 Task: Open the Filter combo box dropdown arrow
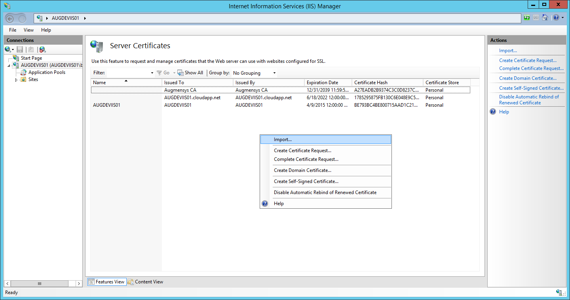[x=152, y=73]
